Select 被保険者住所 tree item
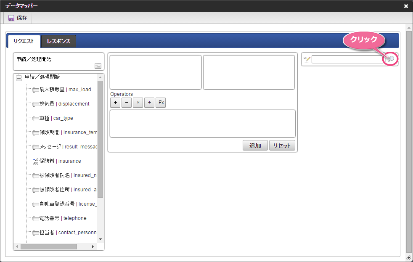The height and width of the screenshot is (262, 413). pyautogui.click(x=68, y=189)
